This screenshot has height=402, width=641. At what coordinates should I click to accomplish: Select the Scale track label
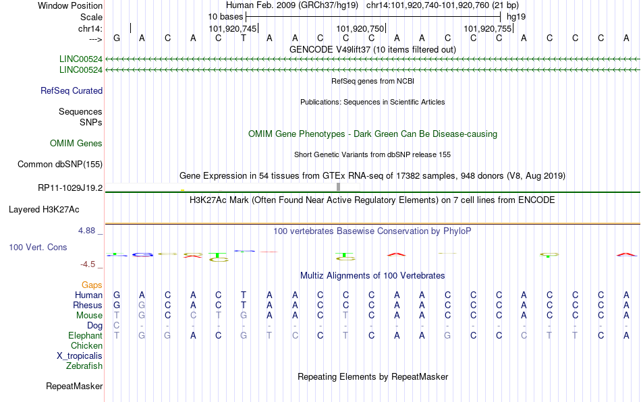91,17
